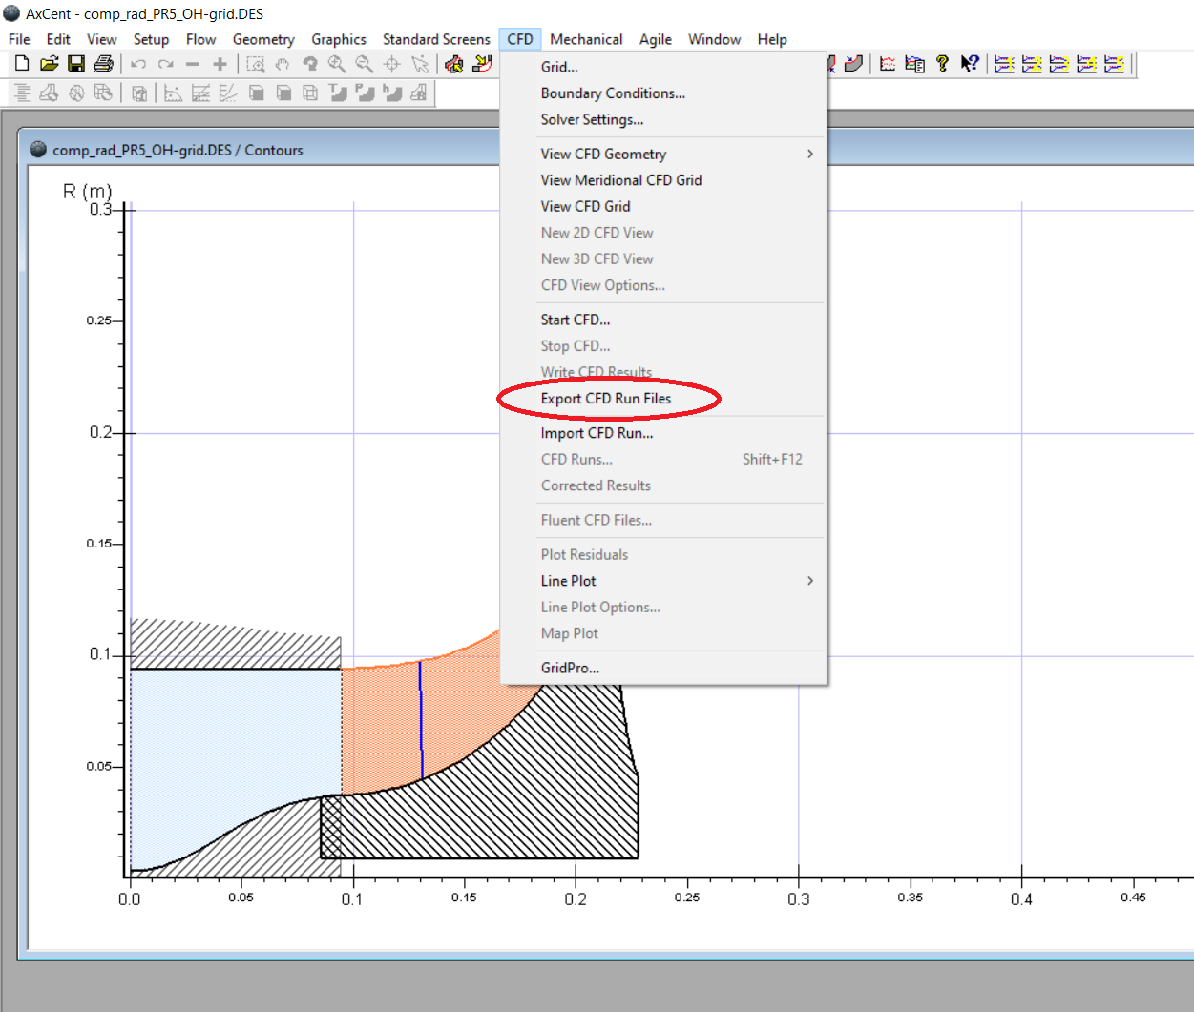
Task: Close the open CFD menu
Action: point(520,39)
